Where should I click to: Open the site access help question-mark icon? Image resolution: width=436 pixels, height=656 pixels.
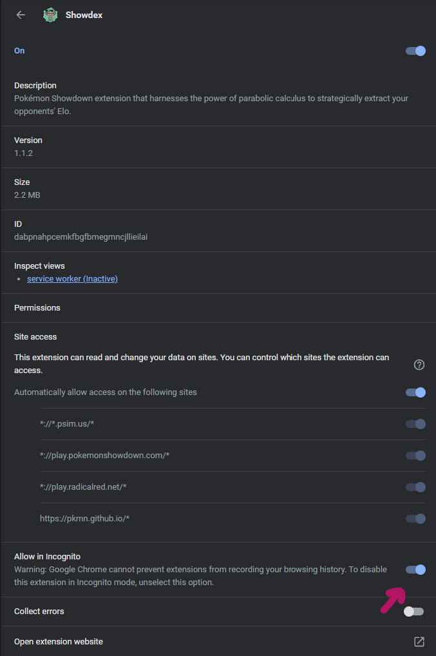tap(419, 365)
